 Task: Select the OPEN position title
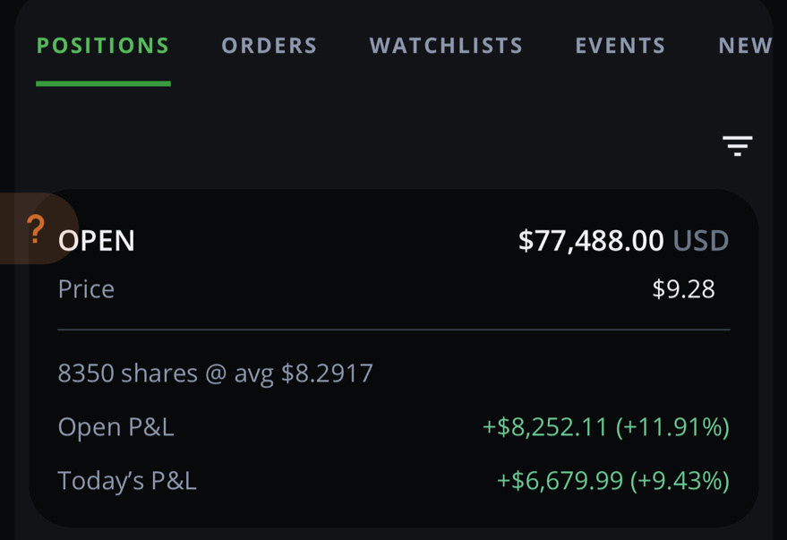pos(97,240)
